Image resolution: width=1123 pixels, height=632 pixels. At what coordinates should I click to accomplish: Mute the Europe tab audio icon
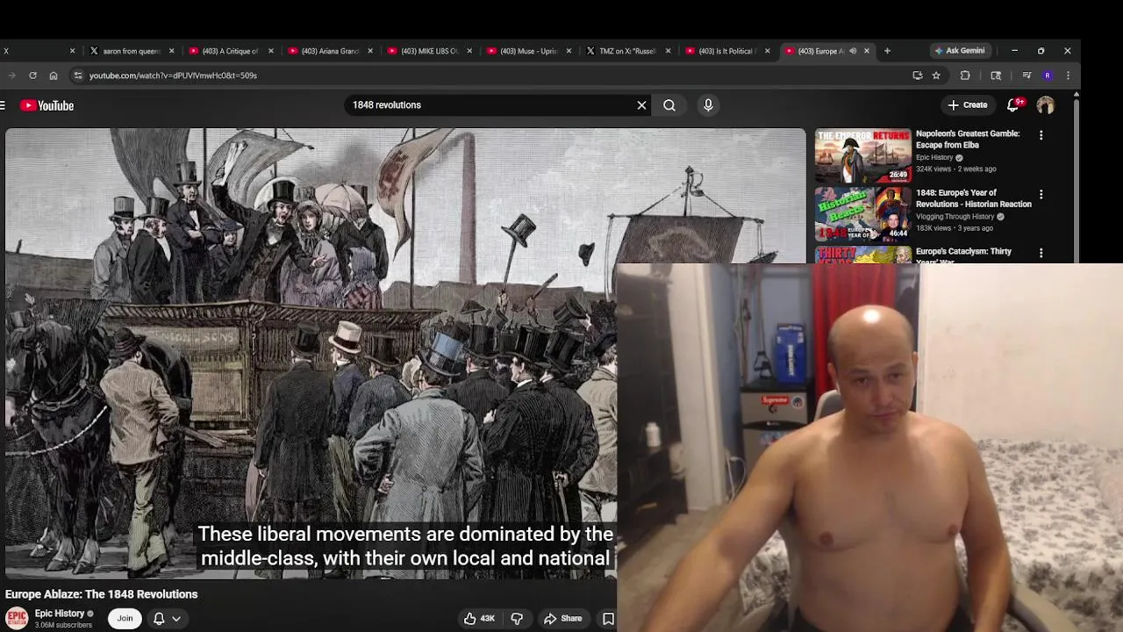click(x=853, y=51)
